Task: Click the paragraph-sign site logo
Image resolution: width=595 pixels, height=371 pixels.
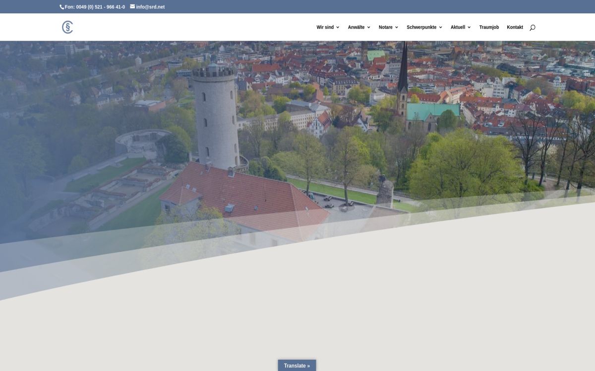Action: [x=67, y=27]
